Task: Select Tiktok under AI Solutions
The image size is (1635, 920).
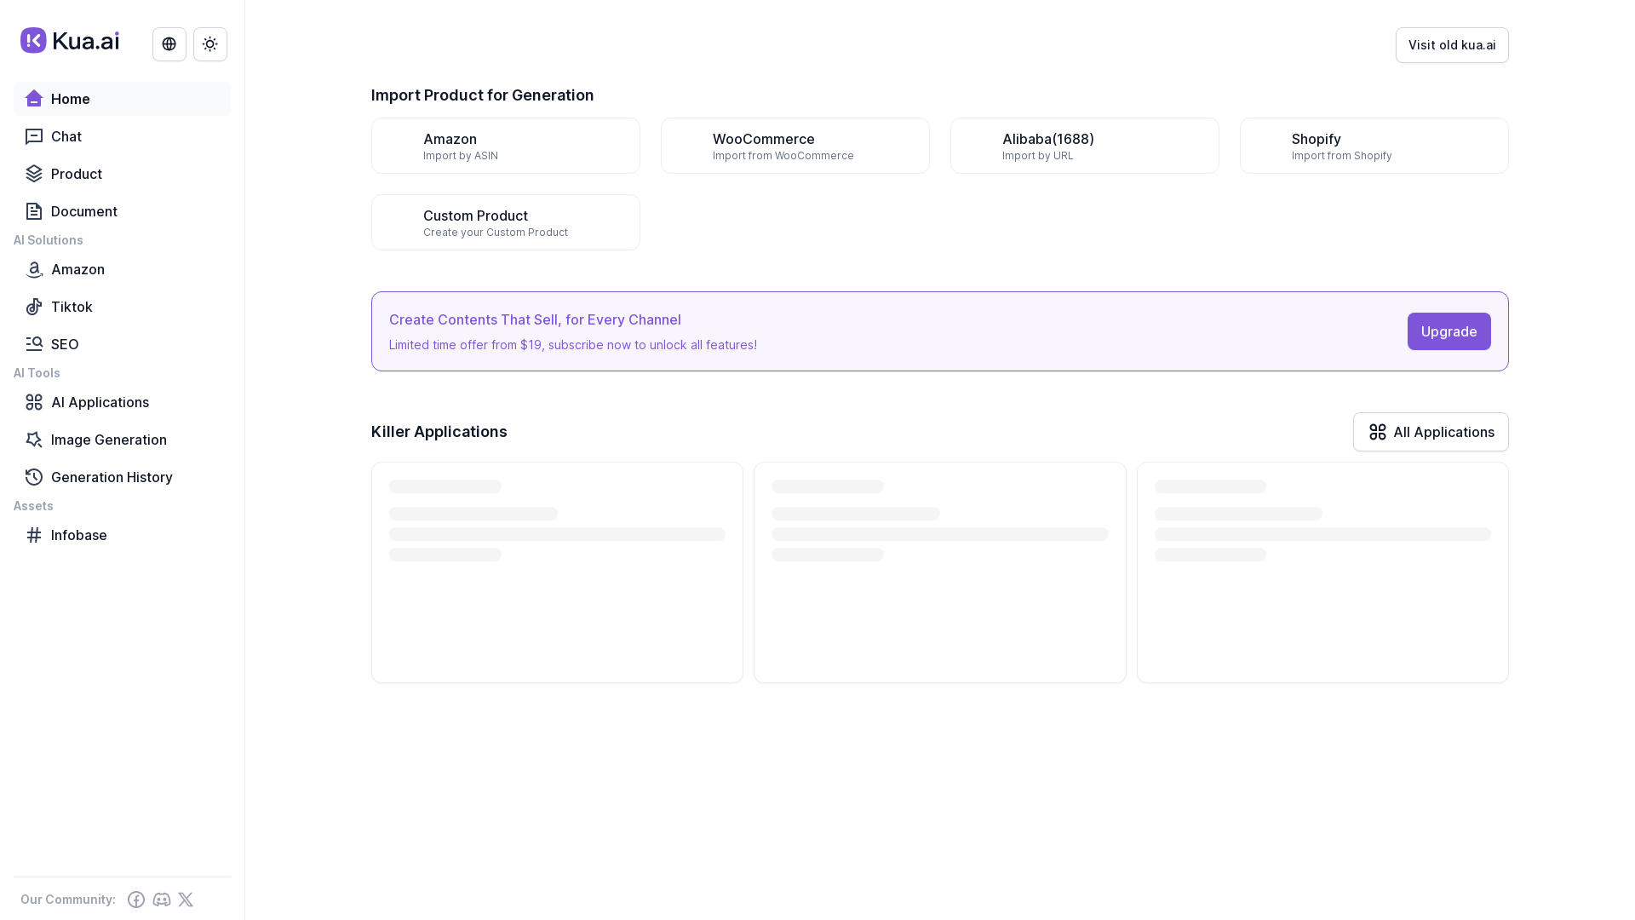Action: point(122,307)
